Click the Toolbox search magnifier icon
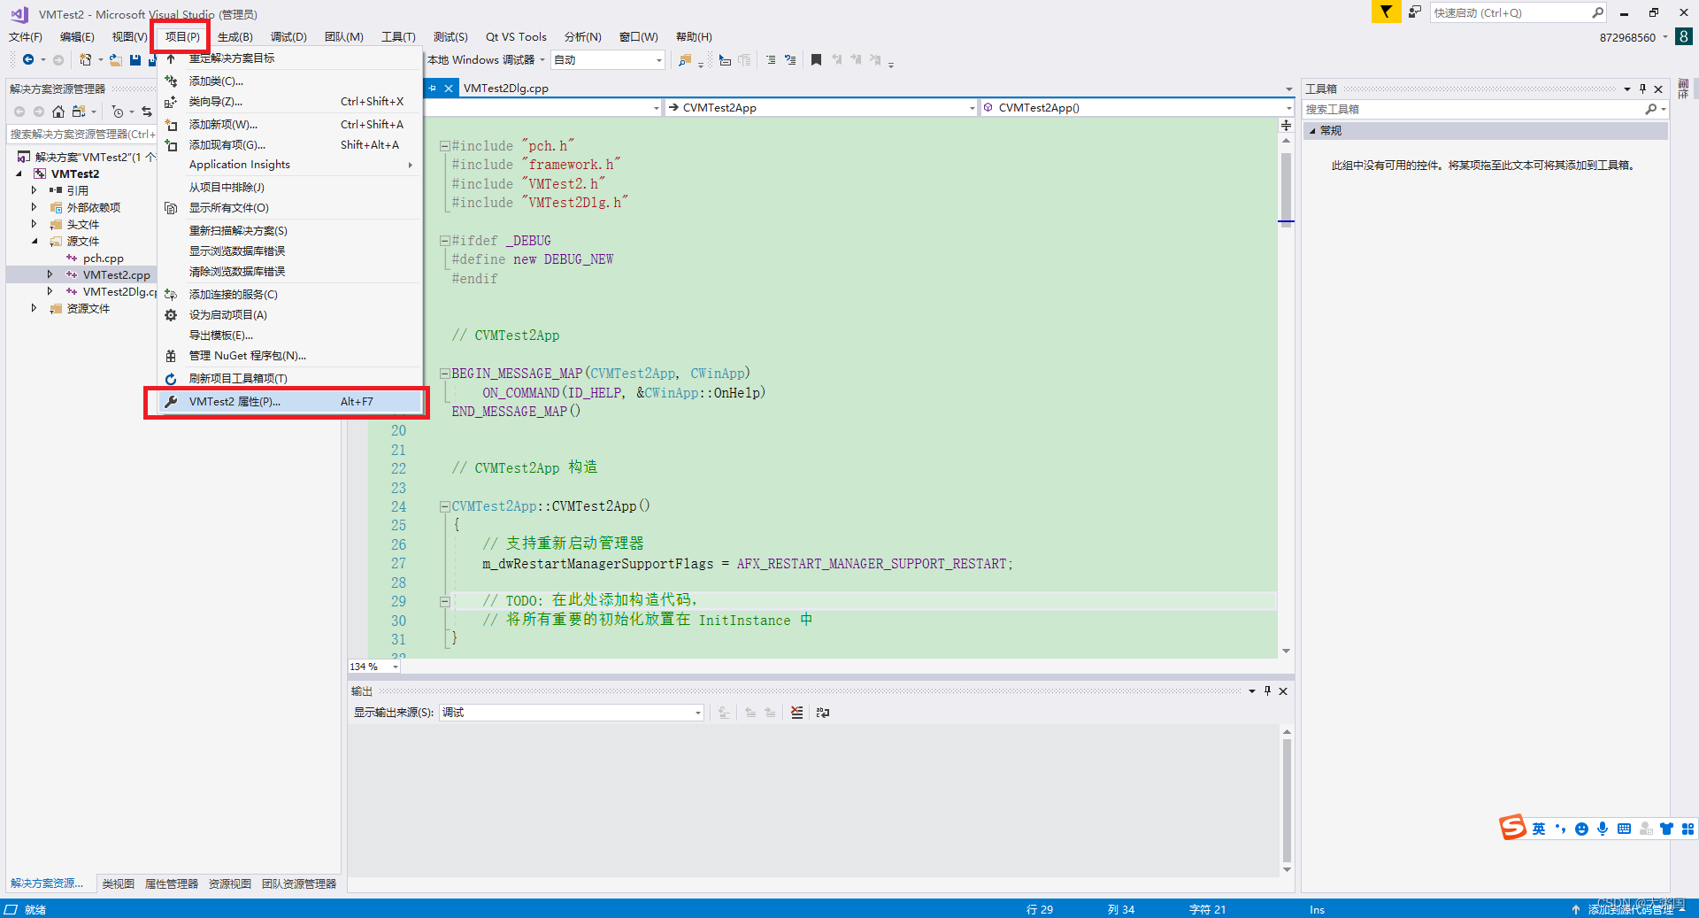Viewport: 1699px width, 918px height. [1650, 109]
